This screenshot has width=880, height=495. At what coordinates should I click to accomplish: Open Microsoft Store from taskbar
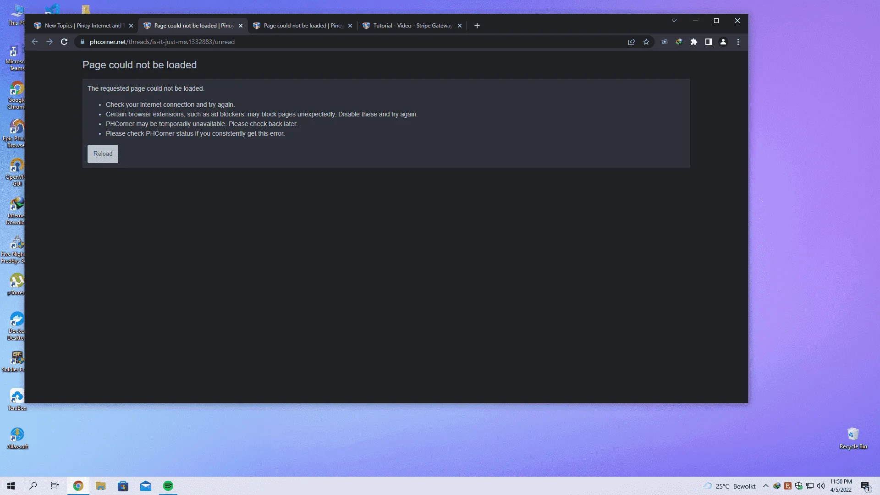(123, 486)
